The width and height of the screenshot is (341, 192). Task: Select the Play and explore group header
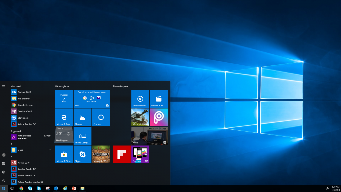coord(120,86)
